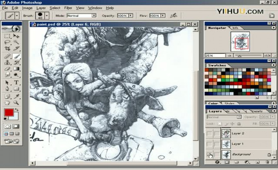
Task: Switch to Quick Mask mode
Action: pos(16,126)
